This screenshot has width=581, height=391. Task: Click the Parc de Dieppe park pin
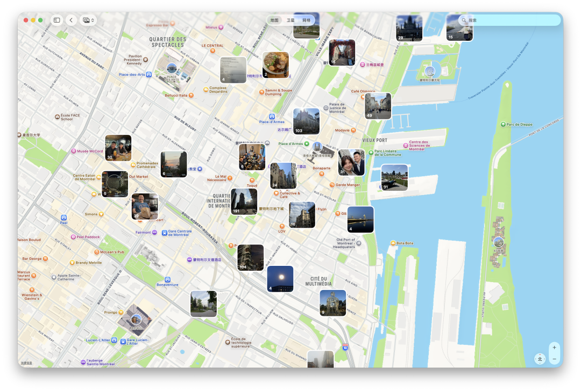[503, 124]
